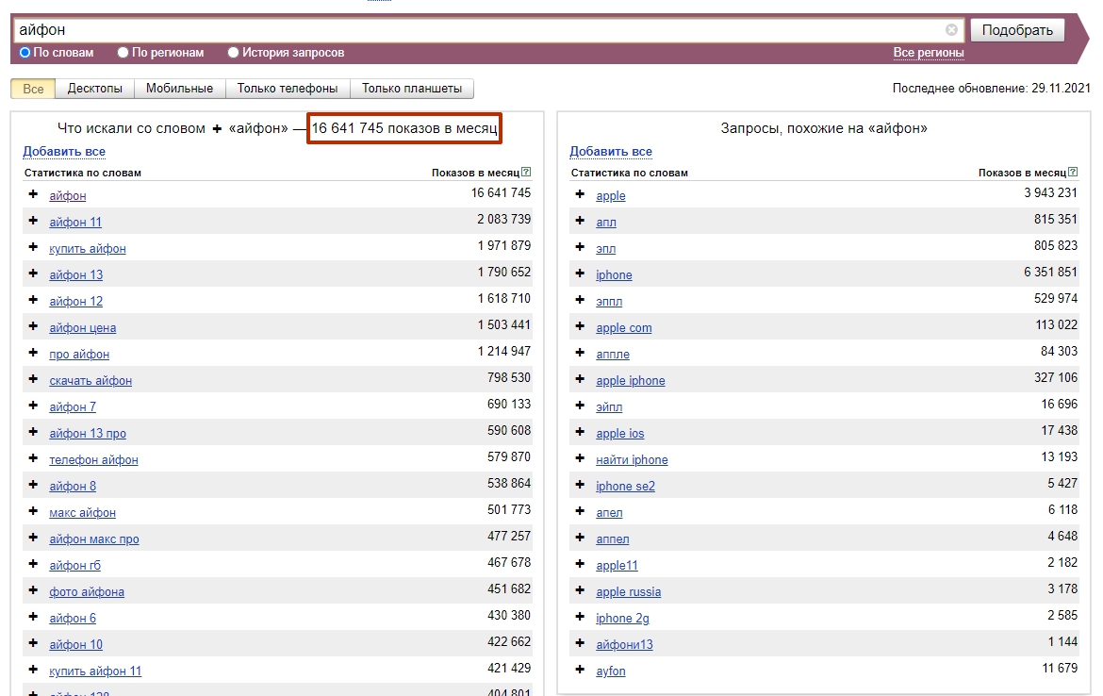Open the 'айфон 13 про' keyword link
1103x696 pixels.
pos(88,434)
